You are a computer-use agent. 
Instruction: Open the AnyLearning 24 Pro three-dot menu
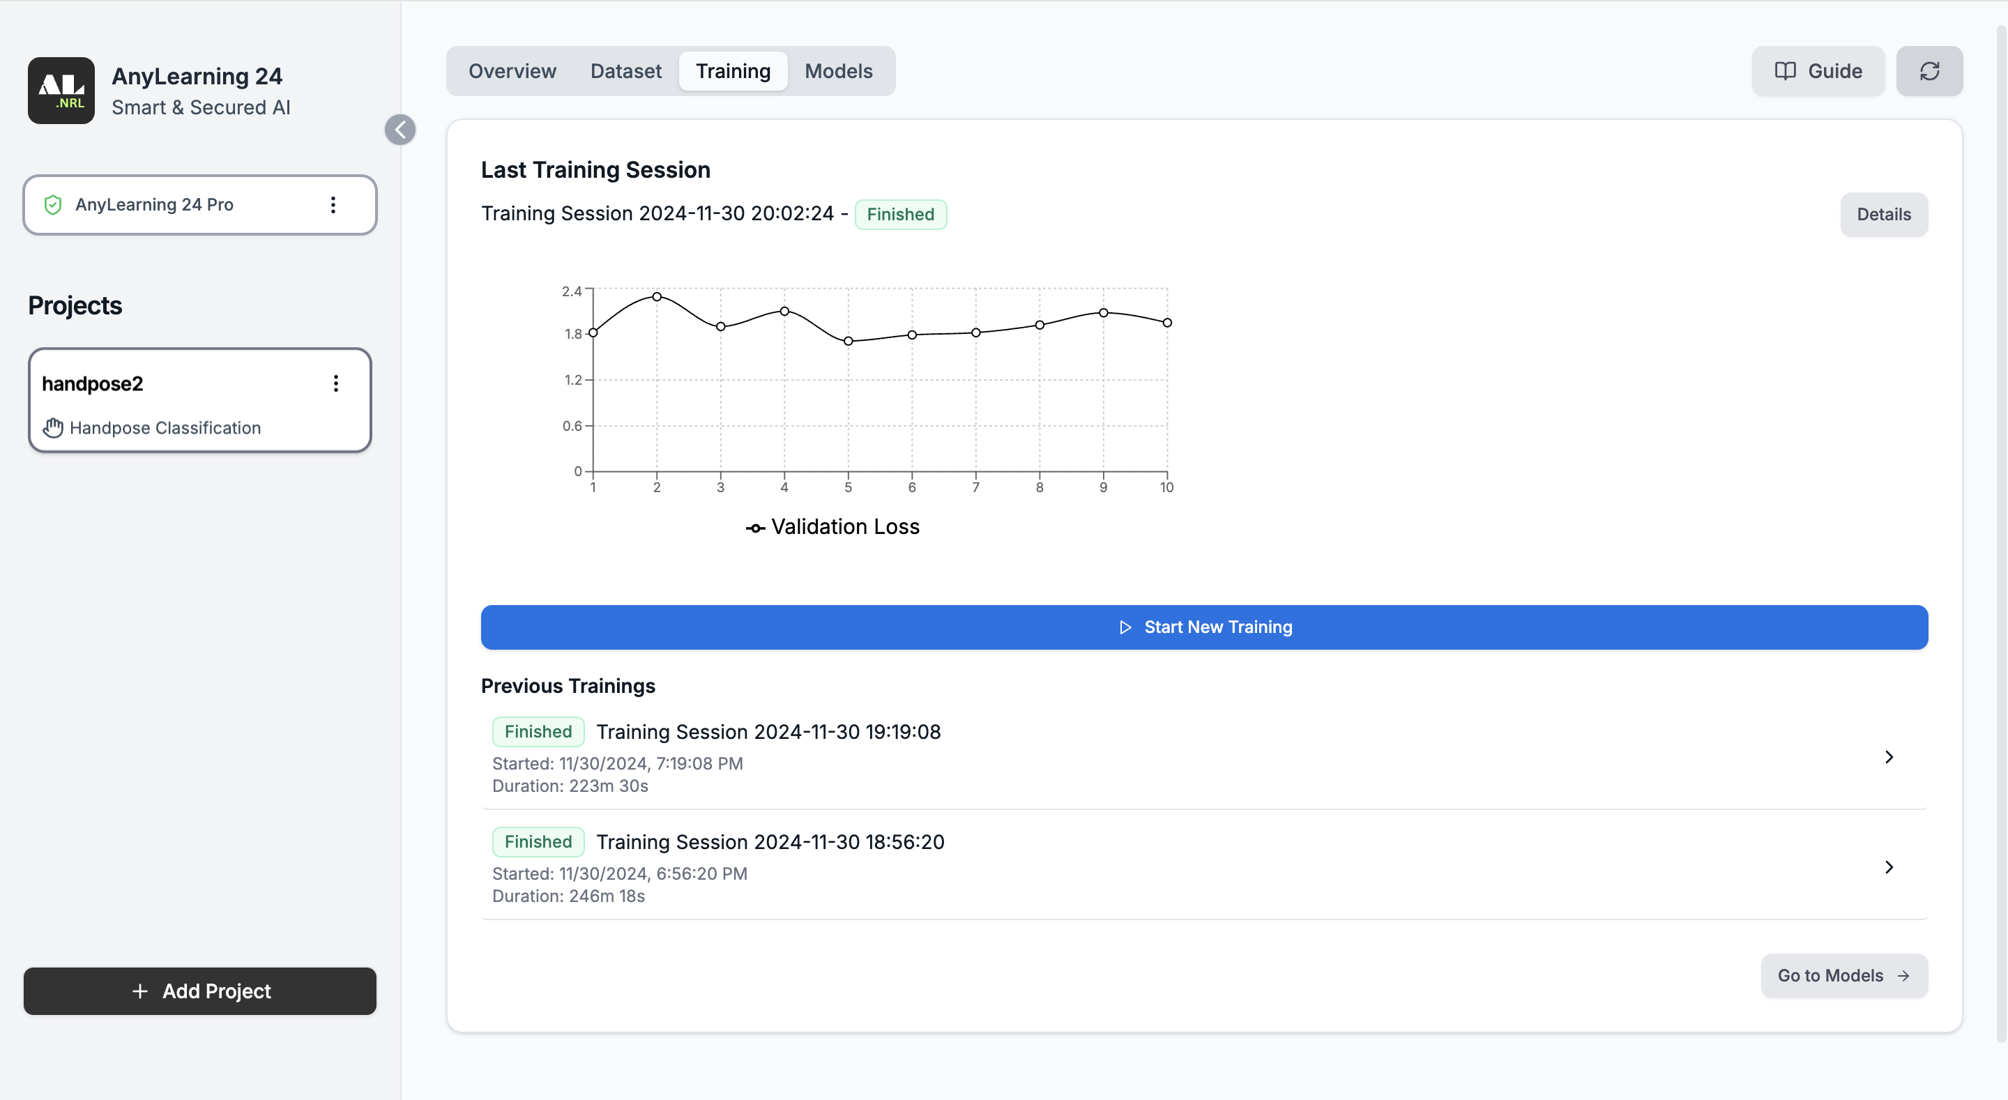click(x=333, y=204)
